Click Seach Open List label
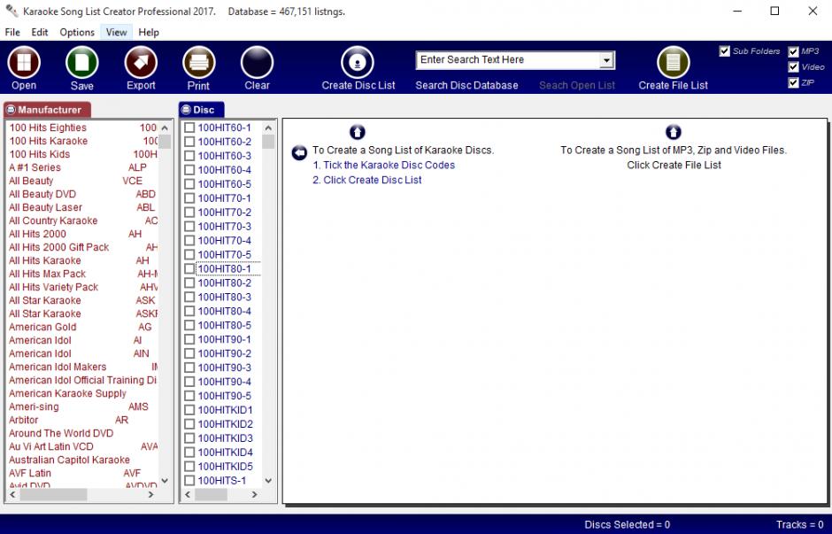Screen dimensions: 832x534 [x=577, y=86]
